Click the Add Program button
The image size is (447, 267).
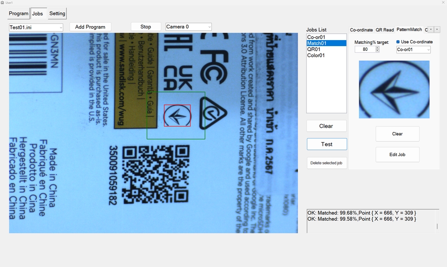tap(90, 27)
